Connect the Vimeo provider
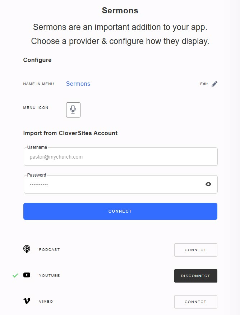This screenshot has height=315, width=240. tap(195, 302)
